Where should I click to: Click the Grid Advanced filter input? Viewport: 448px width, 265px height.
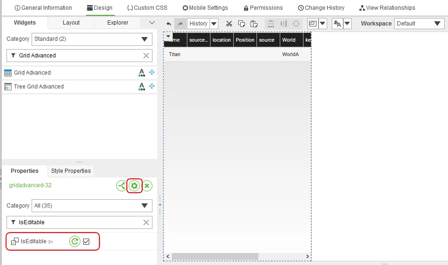[79, 56]
